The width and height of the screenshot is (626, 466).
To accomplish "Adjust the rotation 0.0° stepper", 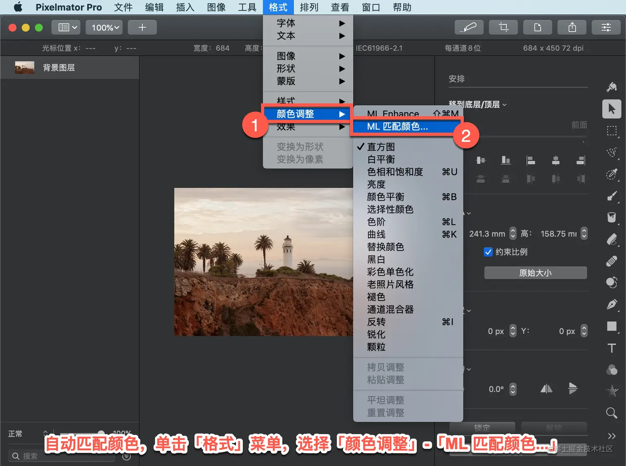I will point(513,389).
